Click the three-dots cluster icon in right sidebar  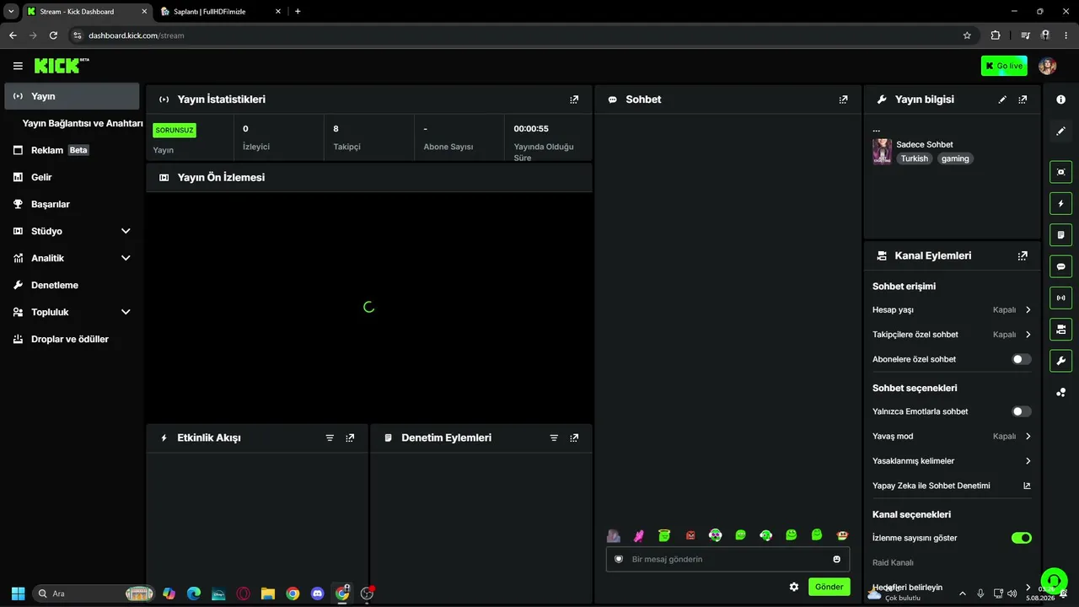pos(1060,392)
